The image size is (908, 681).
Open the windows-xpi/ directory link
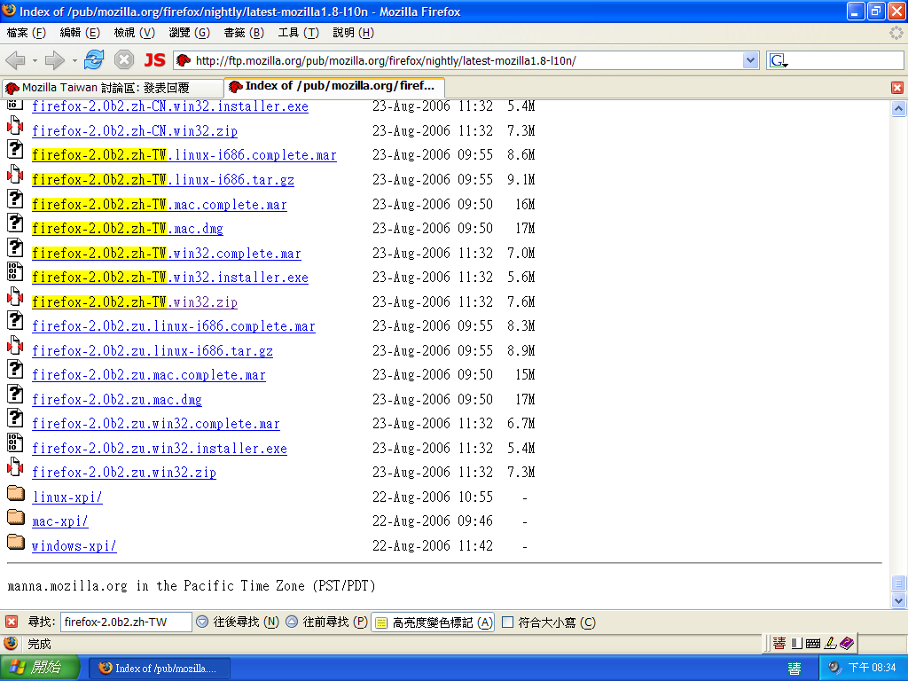(x=74, y=546)
